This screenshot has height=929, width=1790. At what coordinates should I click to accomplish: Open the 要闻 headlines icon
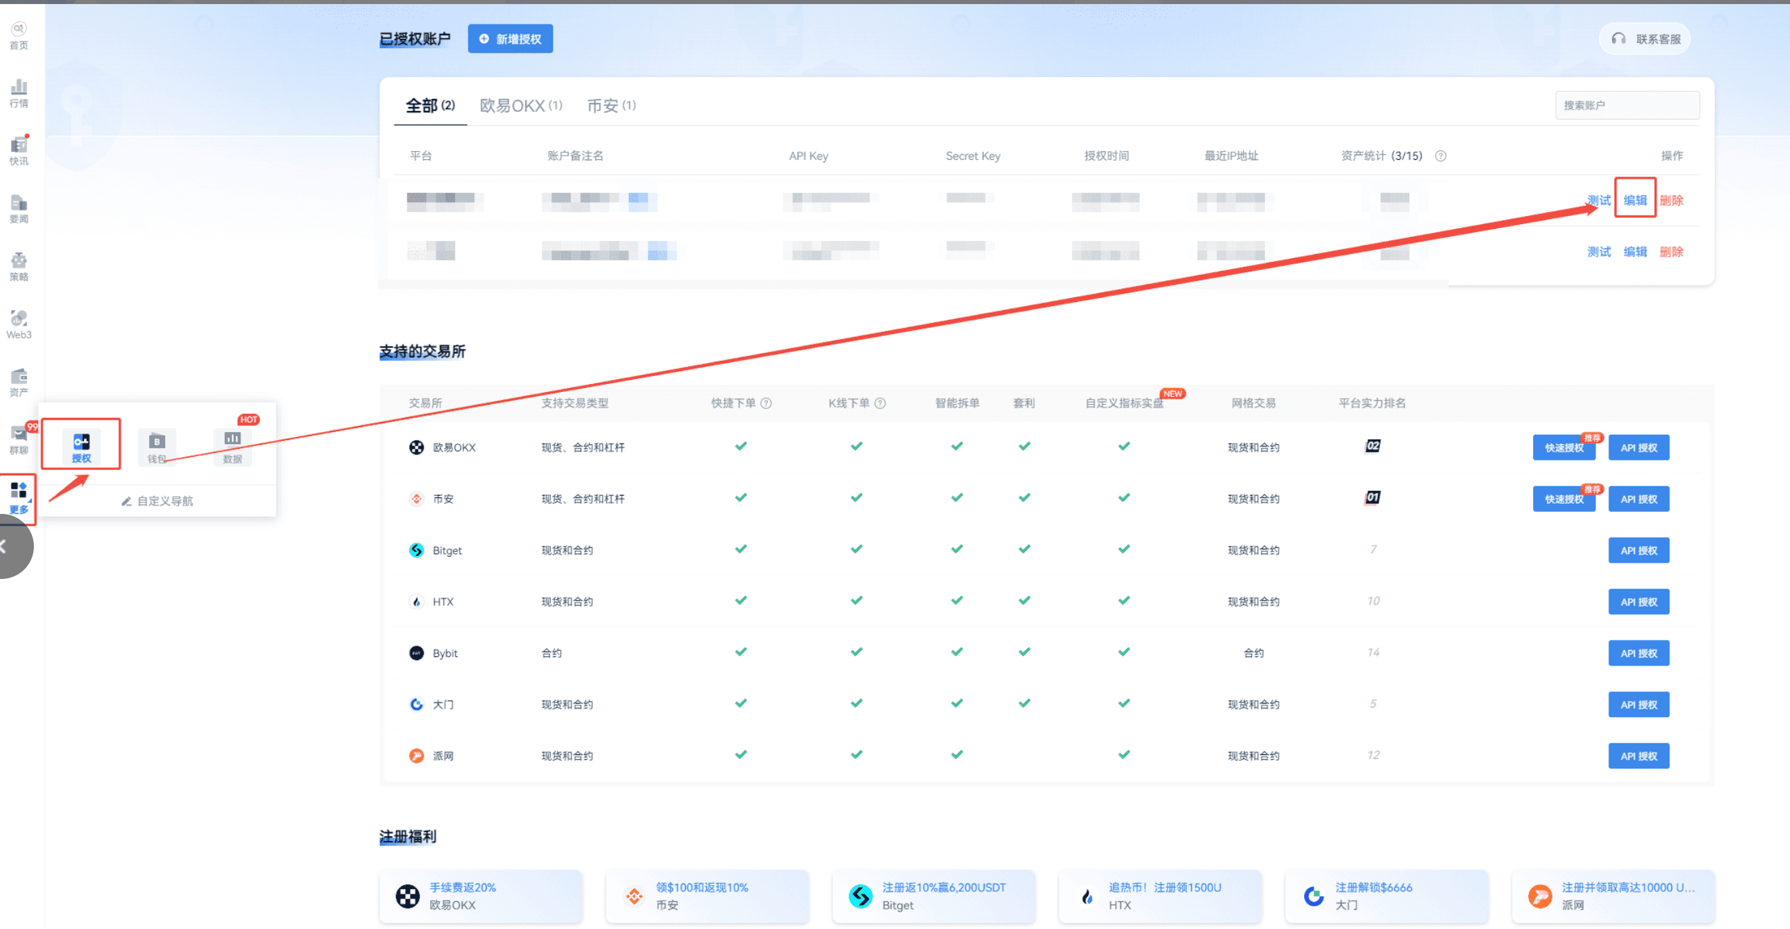(x=19, y=209)
